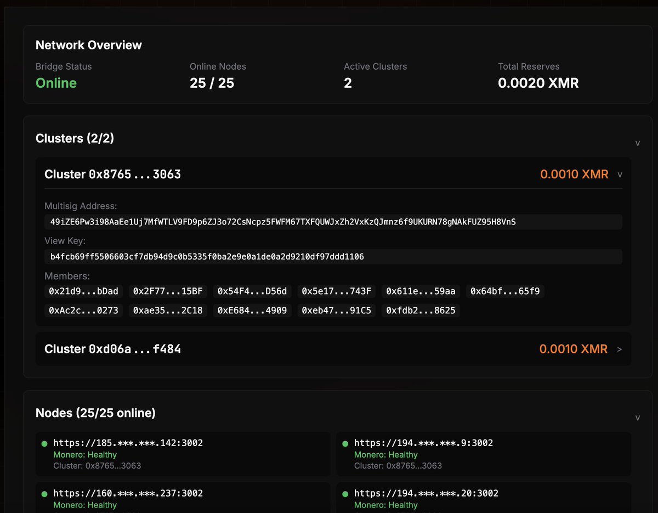This screenshot has width=658, height=513.
Task: Click the Nodes (25/25 online) heading
Action: click(95, 413)
